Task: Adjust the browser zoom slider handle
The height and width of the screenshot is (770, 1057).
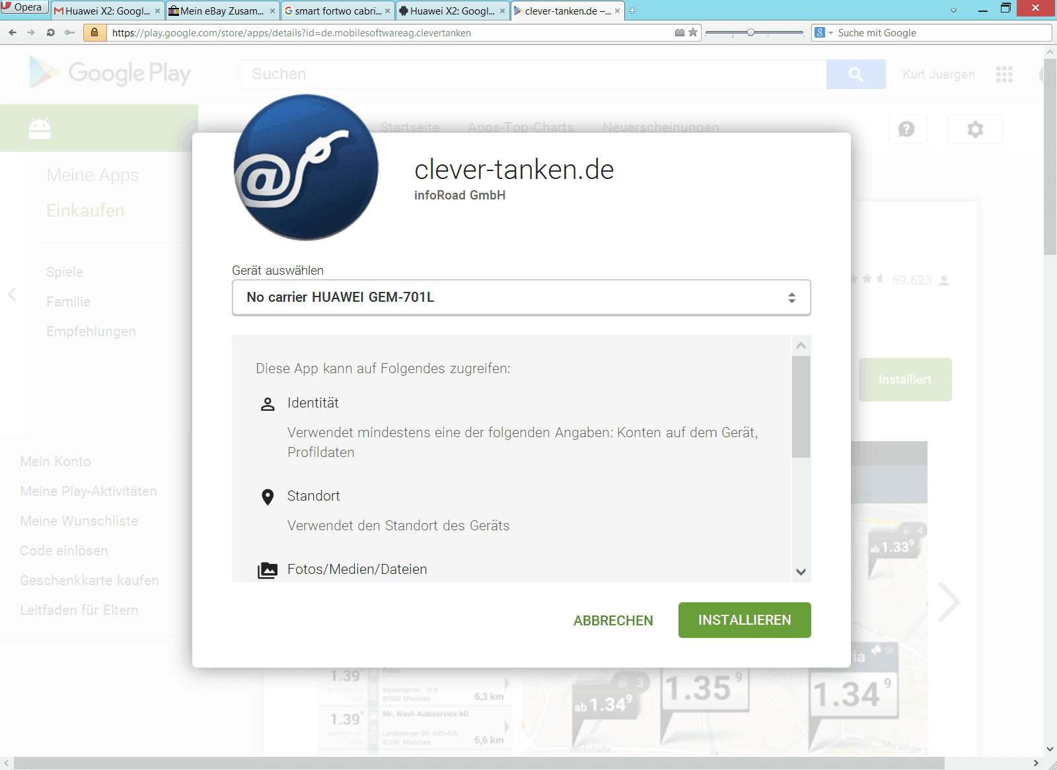Action: point(750,32)
